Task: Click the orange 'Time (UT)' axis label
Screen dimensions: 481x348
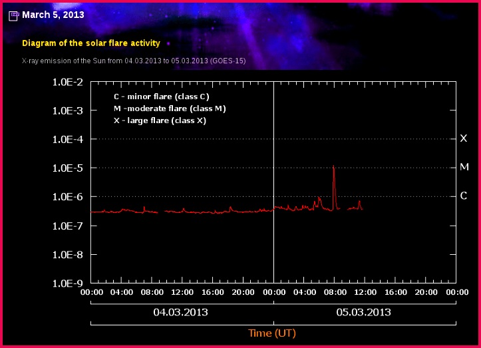Action: click(x=272, y=333)
